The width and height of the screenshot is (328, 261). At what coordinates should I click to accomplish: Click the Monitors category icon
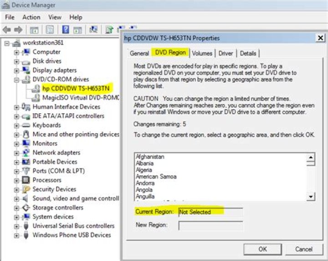[26, 143]
